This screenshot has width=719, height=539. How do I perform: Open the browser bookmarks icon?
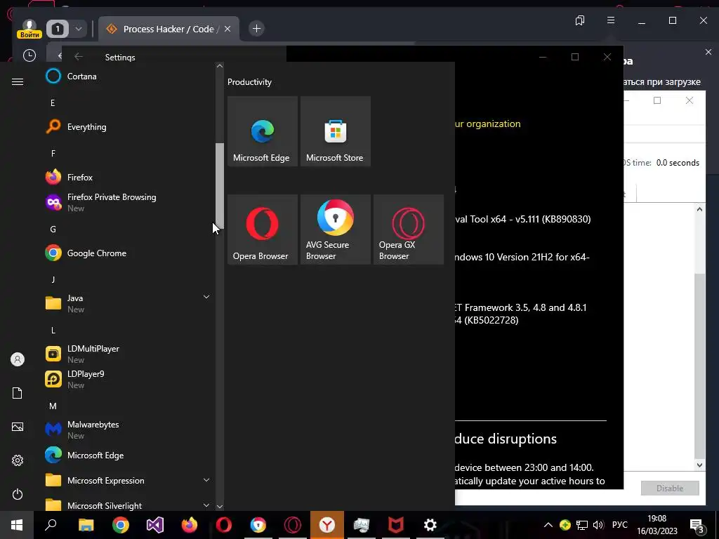pos(580,20)
